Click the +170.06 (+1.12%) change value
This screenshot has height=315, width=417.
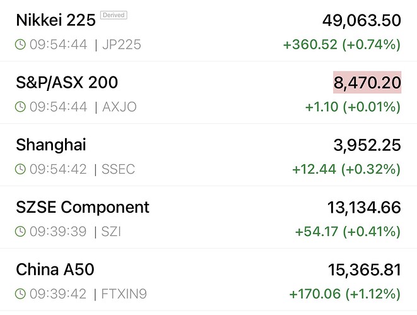(344, 294)
